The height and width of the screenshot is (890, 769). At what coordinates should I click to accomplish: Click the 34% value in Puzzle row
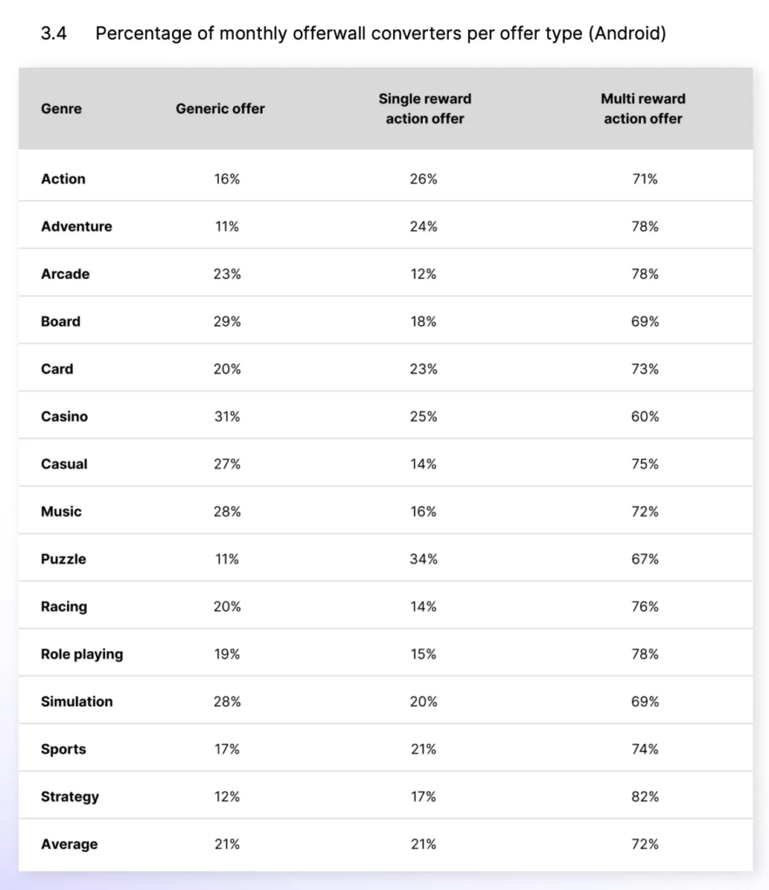[x=425, y=559]
